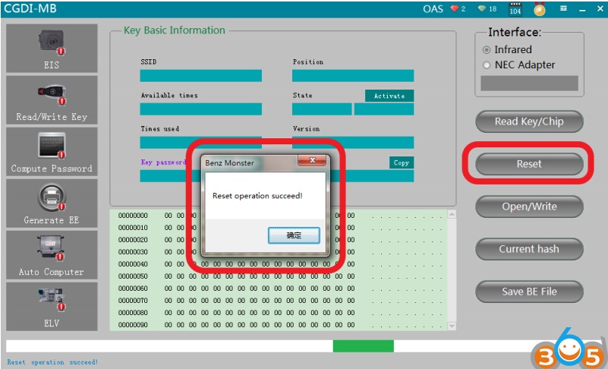Open the ELV module
The image size is (608, 369).
pyautogui.click(x=52, y=307)
